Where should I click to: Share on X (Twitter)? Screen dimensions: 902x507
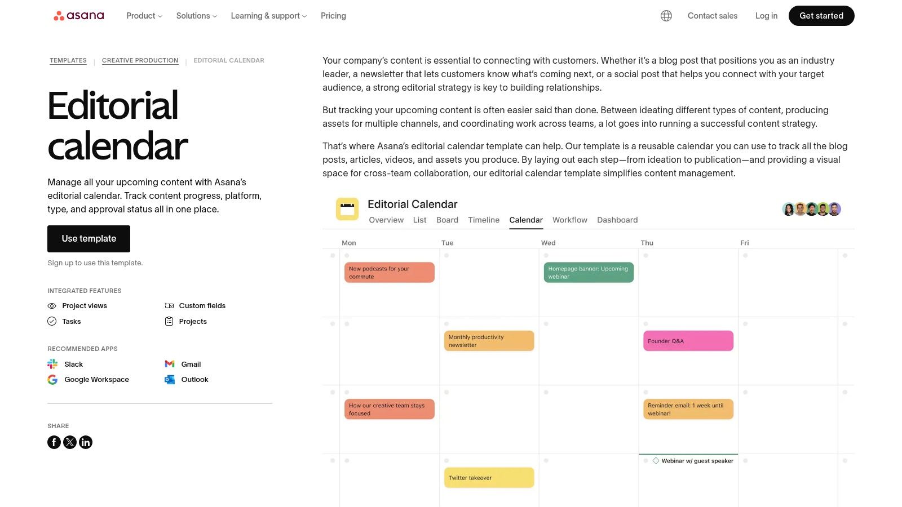tap(70, 442)
